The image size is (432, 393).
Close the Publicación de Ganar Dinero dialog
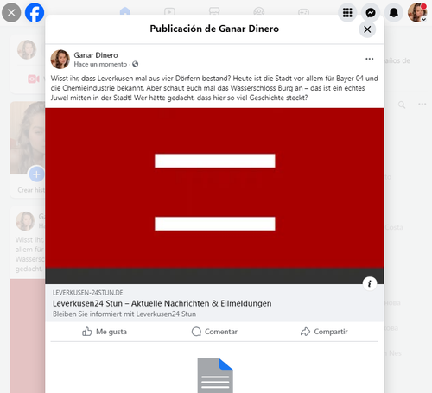coord(367,29)
